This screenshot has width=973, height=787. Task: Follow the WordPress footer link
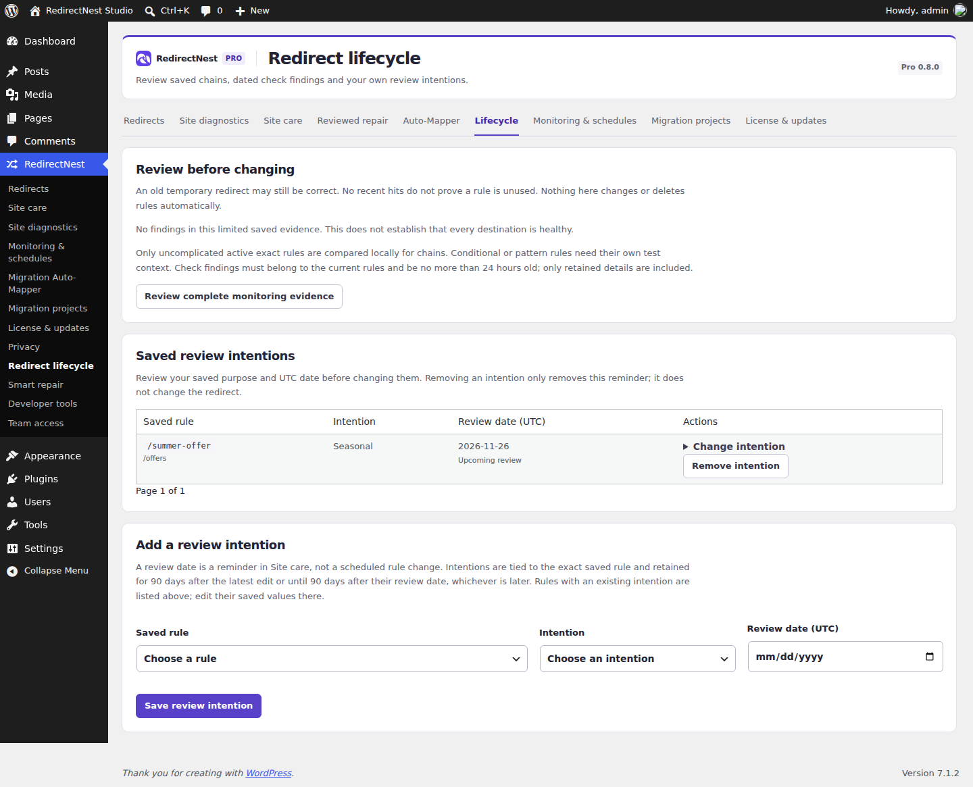pyautogui.click(x=269, y=773)
